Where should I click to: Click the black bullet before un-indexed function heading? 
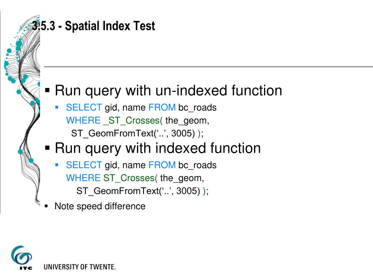[x=47, y=90]
